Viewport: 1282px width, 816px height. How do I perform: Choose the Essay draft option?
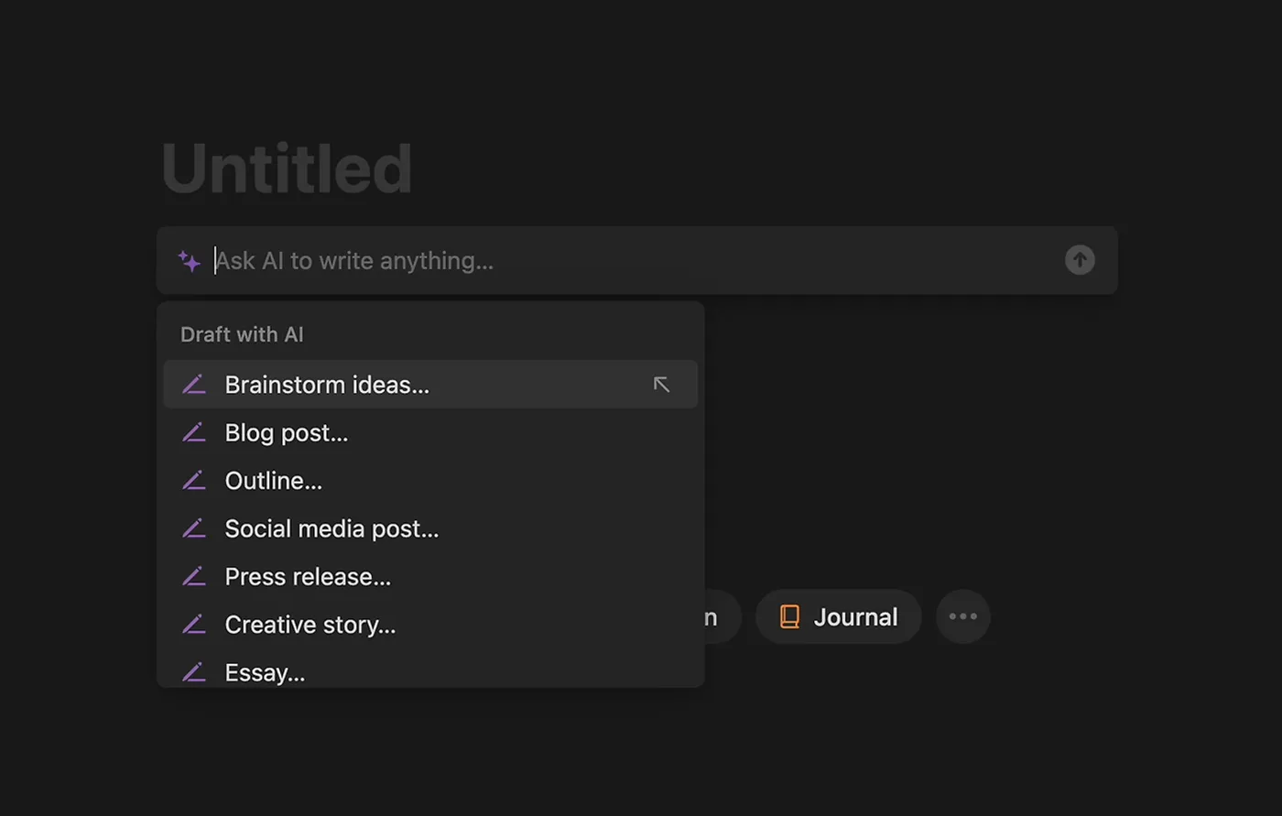coord(265,673)
